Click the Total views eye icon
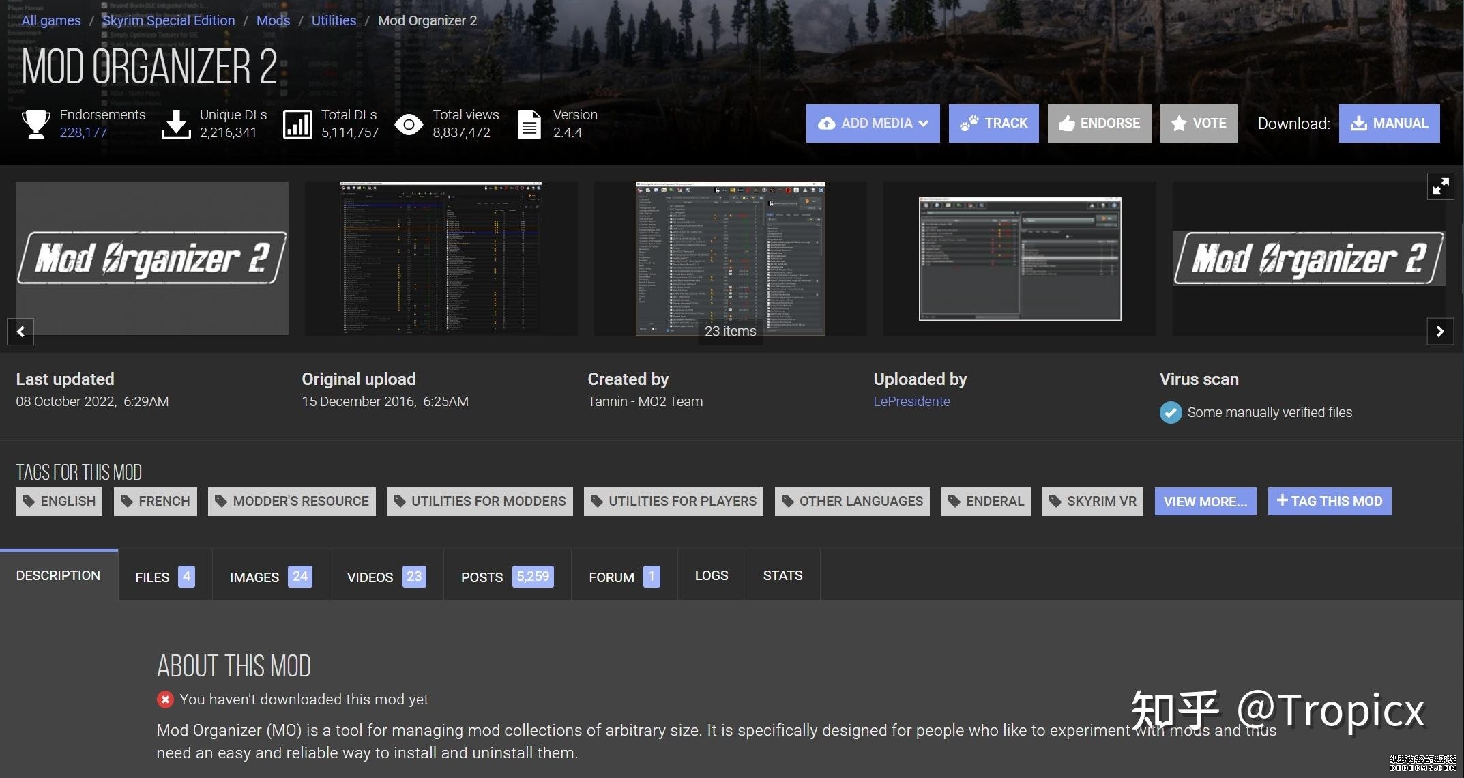The width and height of the screenshot is (1464, 778). 409,124
